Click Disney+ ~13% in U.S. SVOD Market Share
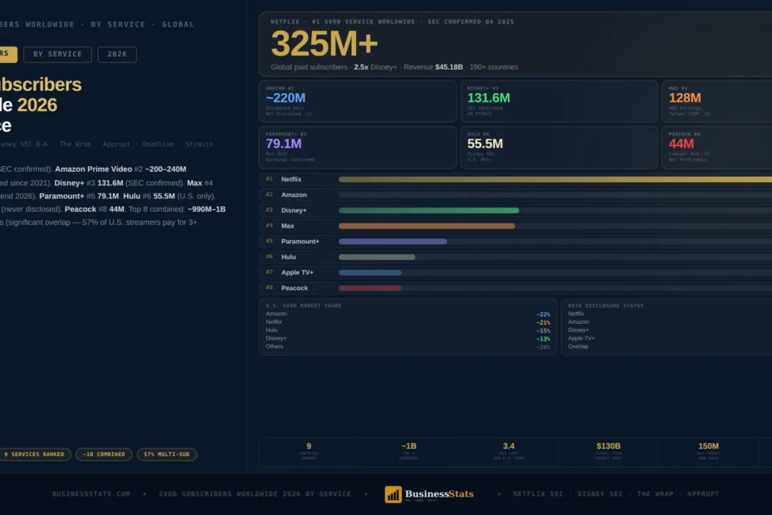This screenshot has width=772, height=515. [x=408, y=338]
